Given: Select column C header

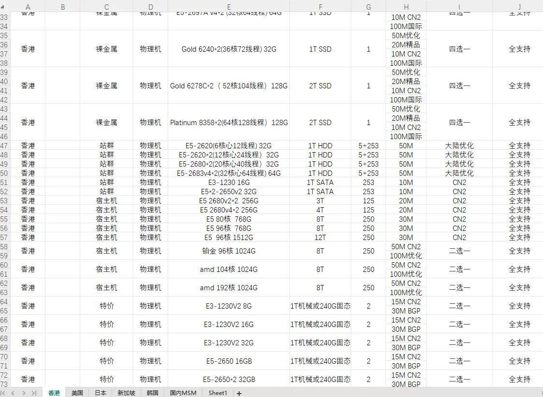Looking at the screenshot, I should coord(107,7).
